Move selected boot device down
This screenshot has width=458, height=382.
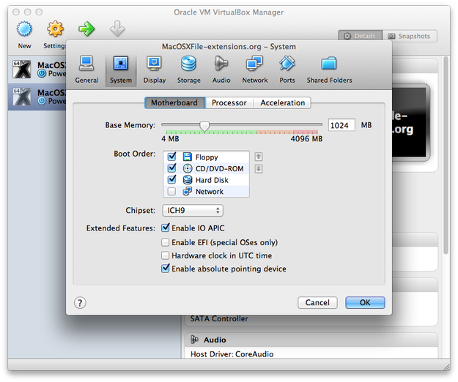click(x=259, y=168)
